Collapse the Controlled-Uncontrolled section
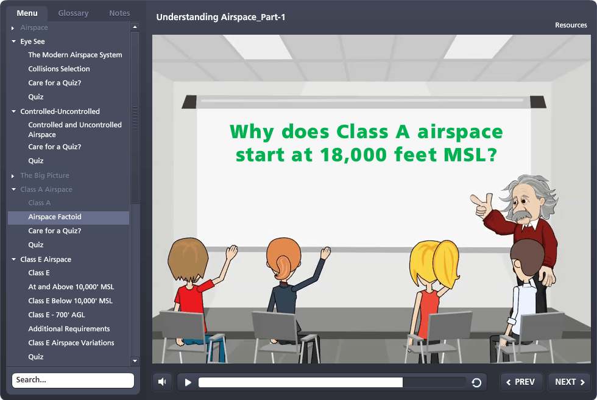The width and height of the screenshot is (597, 400). [x=13, y=111]
